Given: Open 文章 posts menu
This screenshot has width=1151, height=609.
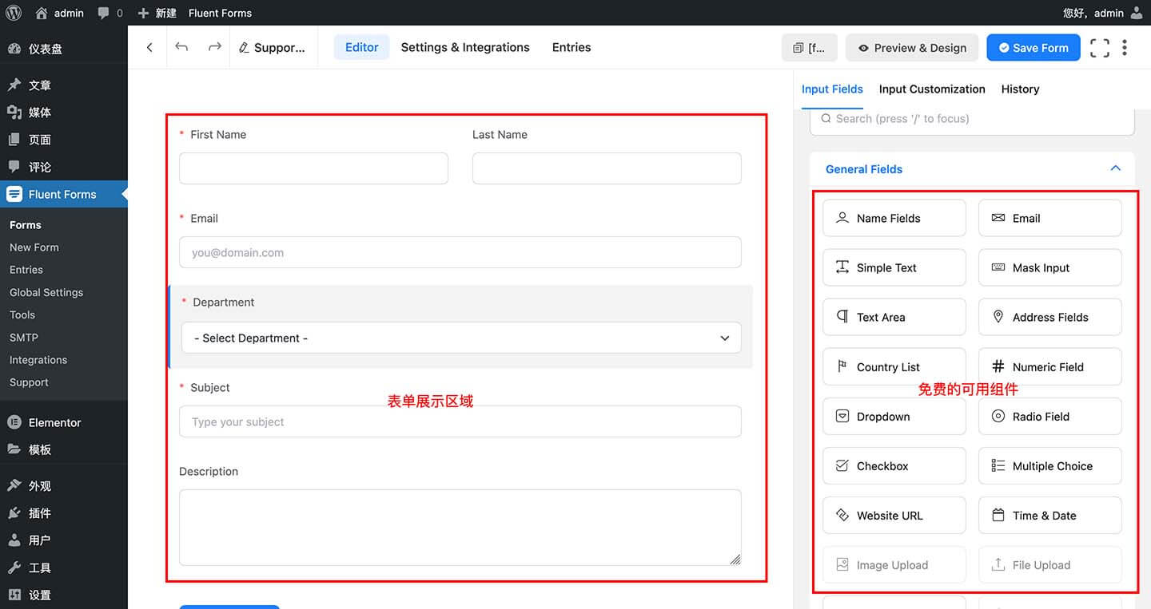Looking at the screenshot, I should tap(64, 85).
